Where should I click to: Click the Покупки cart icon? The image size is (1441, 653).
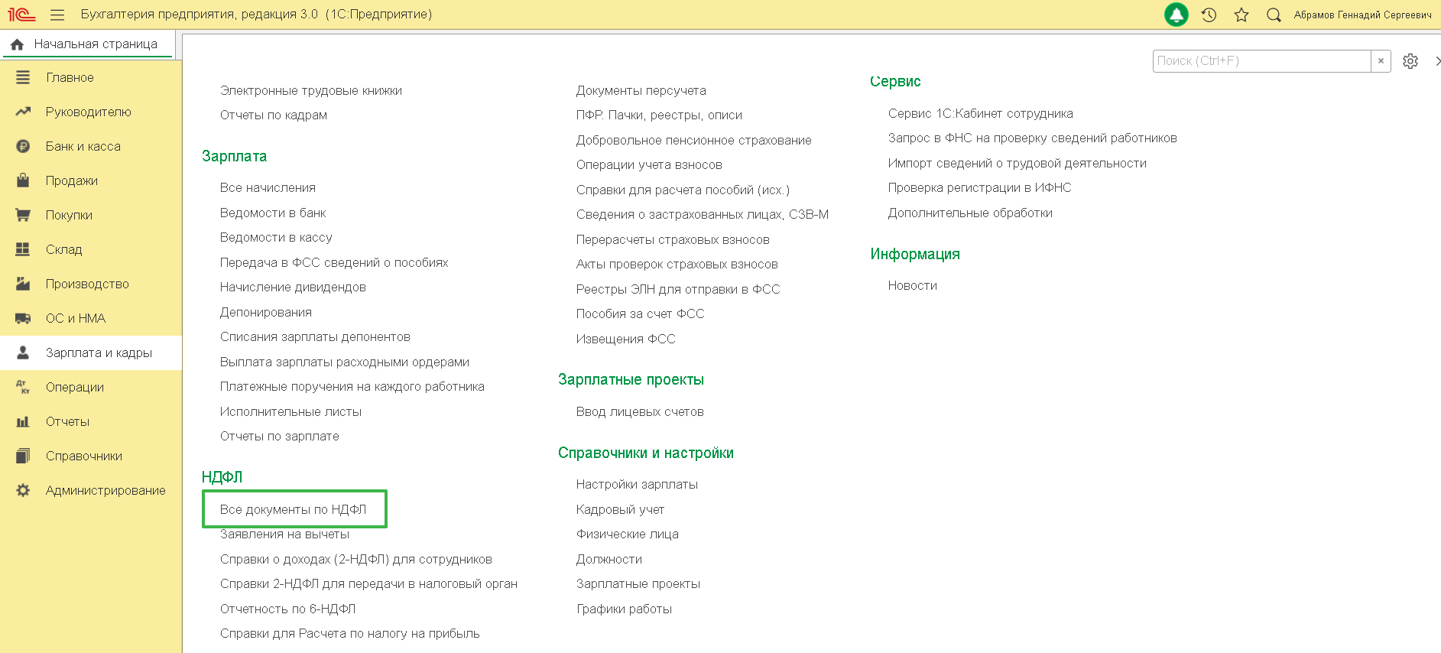[x=23, y=215]
